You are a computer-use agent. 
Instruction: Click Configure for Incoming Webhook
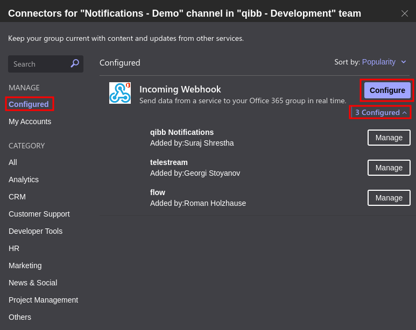(x=387, y=90)
